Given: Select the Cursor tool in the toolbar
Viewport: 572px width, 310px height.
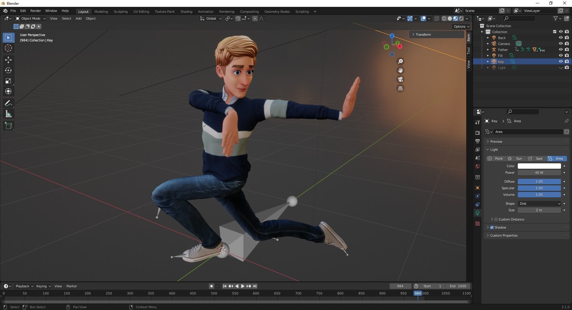Looking at the screenshot, I should point(8,48).
